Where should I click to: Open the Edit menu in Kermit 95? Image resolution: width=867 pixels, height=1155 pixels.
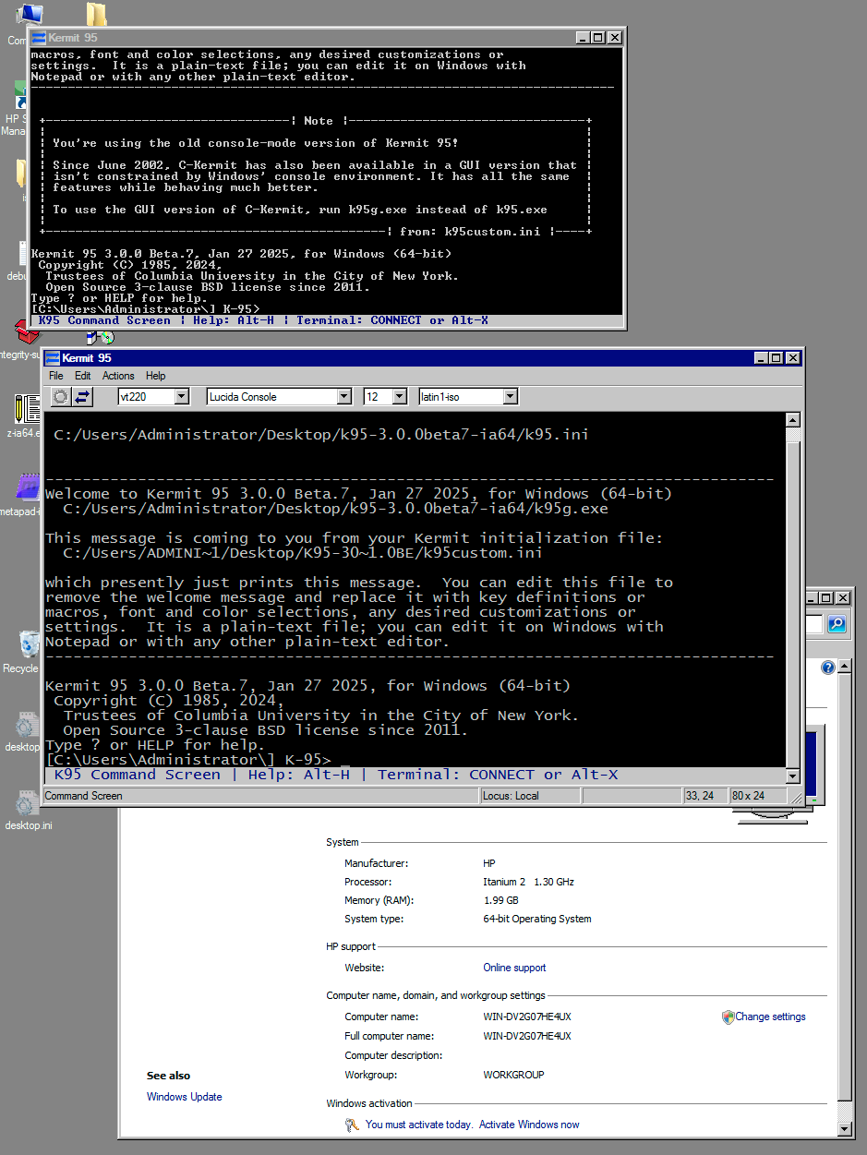click(83, 376)
